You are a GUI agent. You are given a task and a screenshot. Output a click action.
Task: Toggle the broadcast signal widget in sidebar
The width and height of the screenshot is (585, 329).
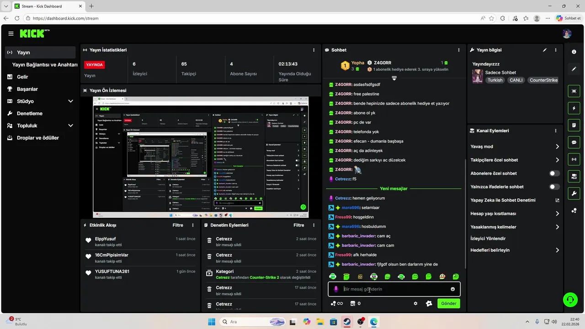point(574,159)
